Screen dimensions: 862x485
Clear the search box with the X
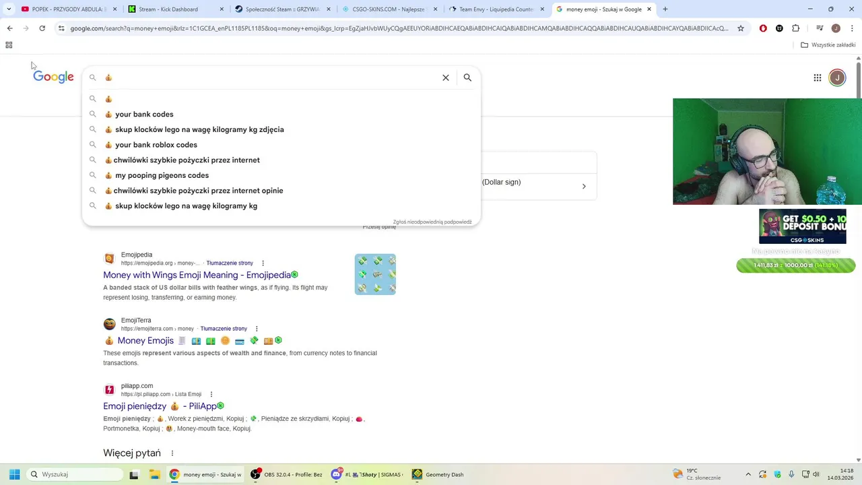pos(446,77)
